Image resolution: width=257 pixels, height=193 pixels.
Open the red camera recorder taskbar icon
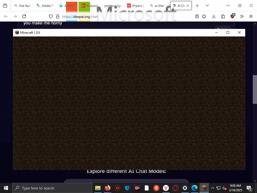point(137,188)
